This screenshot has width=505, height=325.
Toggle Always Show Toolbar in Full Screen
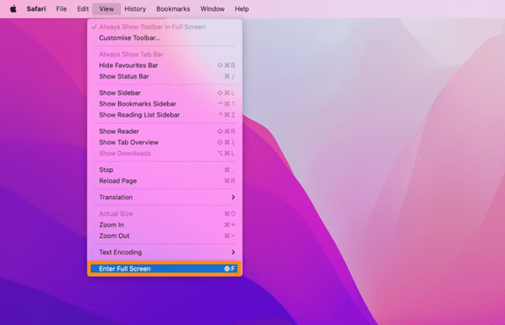(x=164, y=27)
